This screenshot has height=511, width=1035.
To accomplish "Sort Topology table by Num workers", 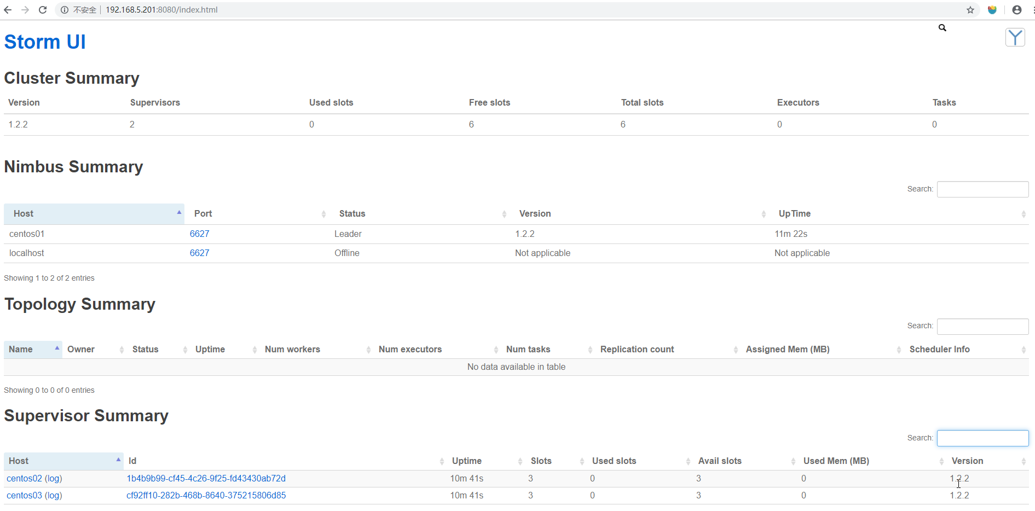I will [317, 350].
